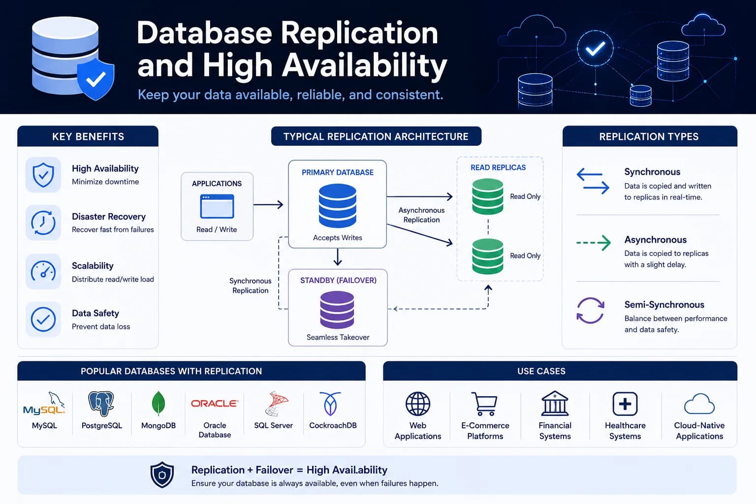
Task: Select the Key Benefits header
Action: click(x=88, y=136)
